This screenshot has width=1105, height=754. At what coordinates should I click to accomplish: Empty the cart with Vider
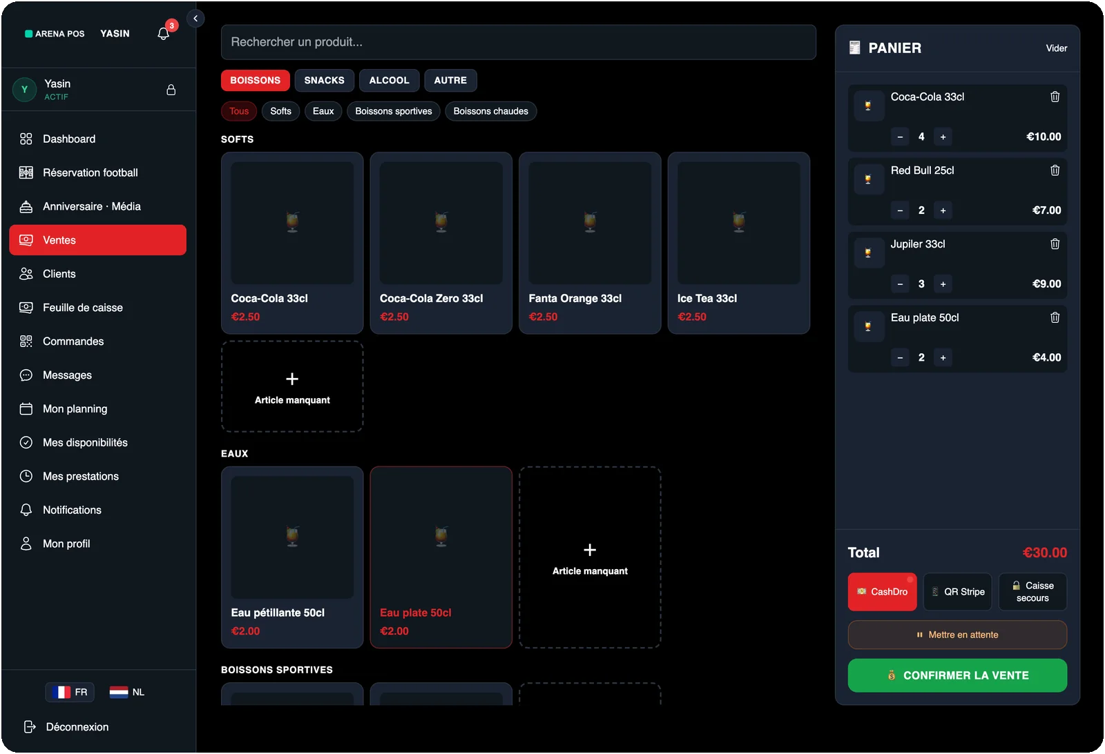click(x=1056, y=48)
